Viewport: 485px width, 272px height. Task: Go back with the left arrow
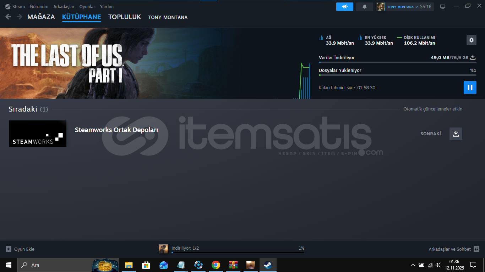8,17
